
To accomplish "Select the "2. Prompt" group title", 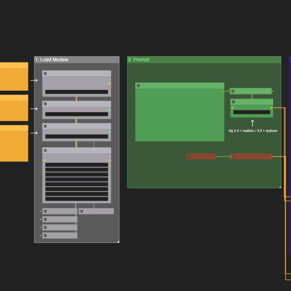I will point(138,59).
